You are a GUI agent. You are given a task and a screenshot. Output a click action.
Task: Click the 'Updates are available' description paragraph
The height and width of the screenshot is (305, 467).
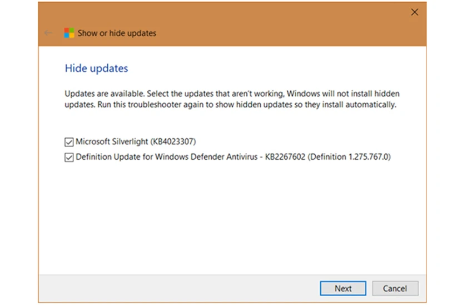(x=232, y=99)
